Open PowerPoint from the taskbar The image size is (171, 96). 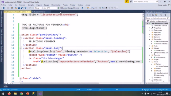click(x=28, y=94)
